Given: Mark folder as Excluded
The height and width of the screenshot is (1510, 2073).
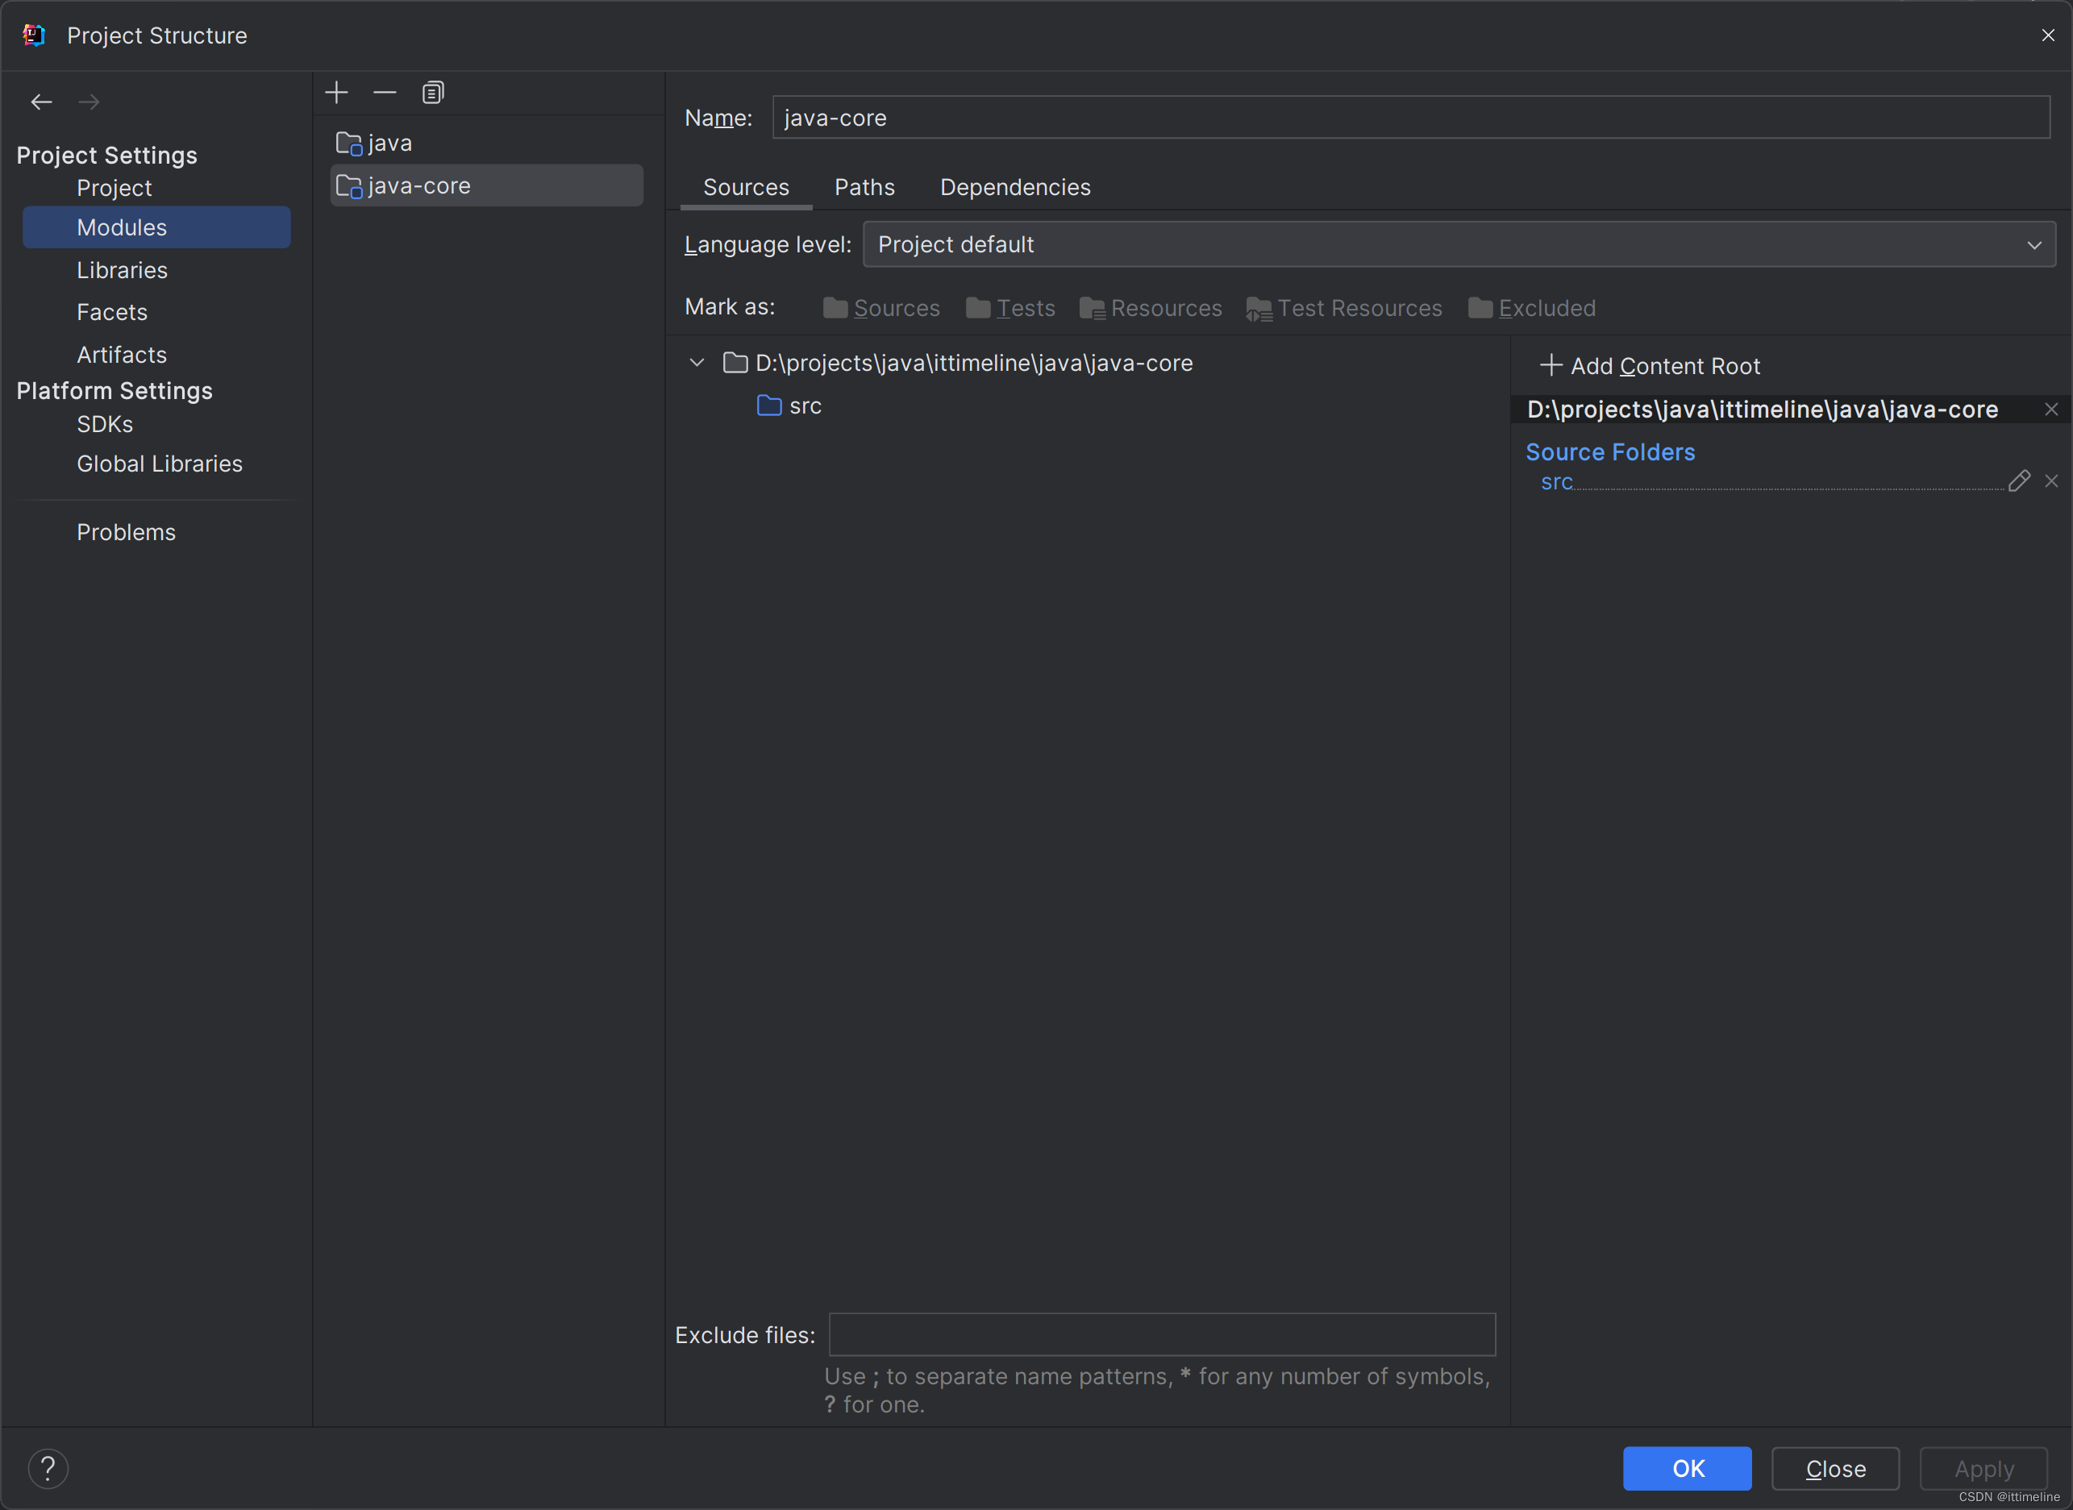Looking at the screenshot, I should 1530,307.
